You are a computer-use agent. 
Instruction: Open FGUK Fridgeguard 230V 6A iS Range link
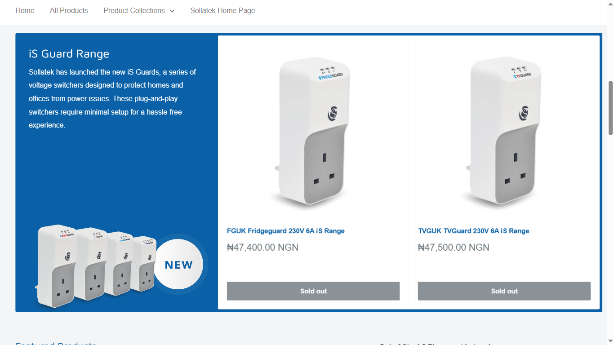click(286, 231)
